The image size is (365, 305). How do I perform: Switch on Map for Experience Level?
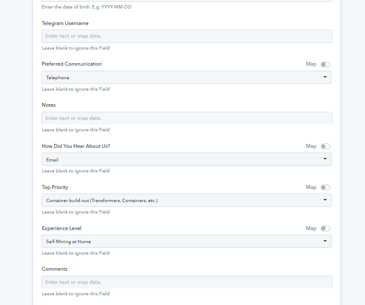(326, 228)
